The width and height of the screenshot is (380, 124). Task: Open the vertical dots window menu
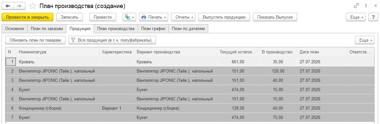click(366, 5)
